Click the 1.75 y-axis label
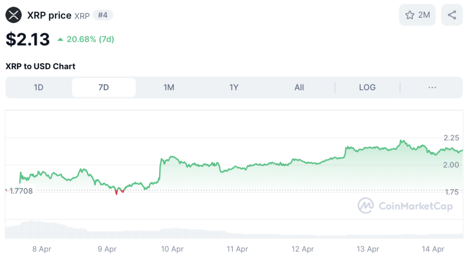 coord(452,192)
